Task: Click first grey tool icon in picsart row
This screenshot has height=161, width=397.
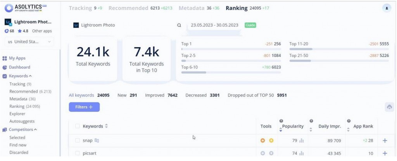Action: [262, 153]
